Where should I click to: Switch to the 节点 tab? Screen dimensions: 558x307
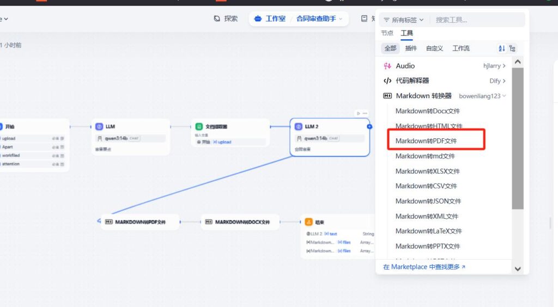tap(387, 33)
